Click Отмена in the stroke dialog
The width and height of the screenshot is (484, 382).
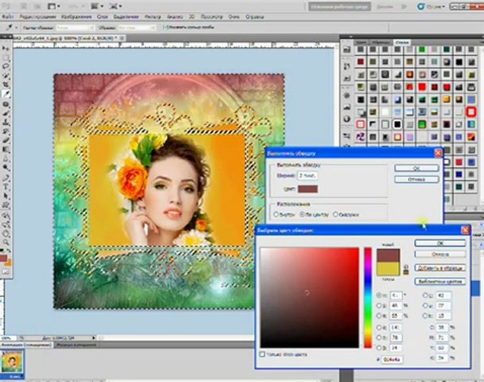point(417,179)
